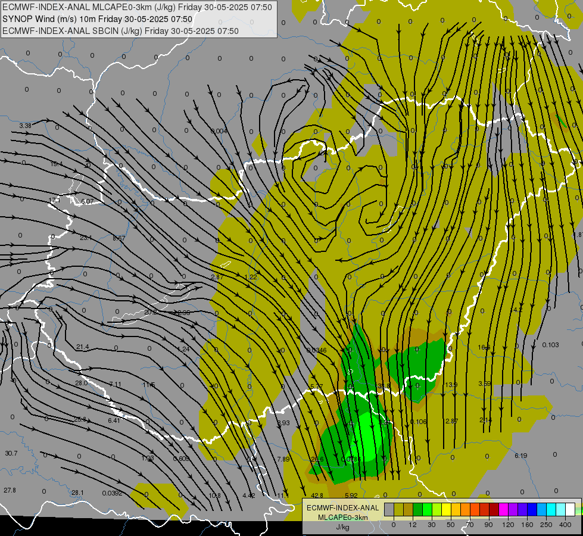Click the 'ECMWF-INDEX-ANAL MLCAPE0-3km' title line
Image resolution: width=583 pixels, height=536 pixels.
tap(137, 7)
